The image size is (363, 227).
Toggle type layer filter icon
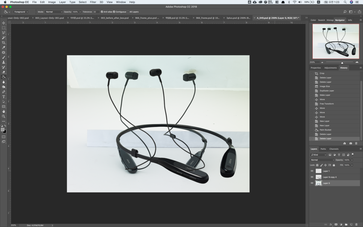(339, 155)
